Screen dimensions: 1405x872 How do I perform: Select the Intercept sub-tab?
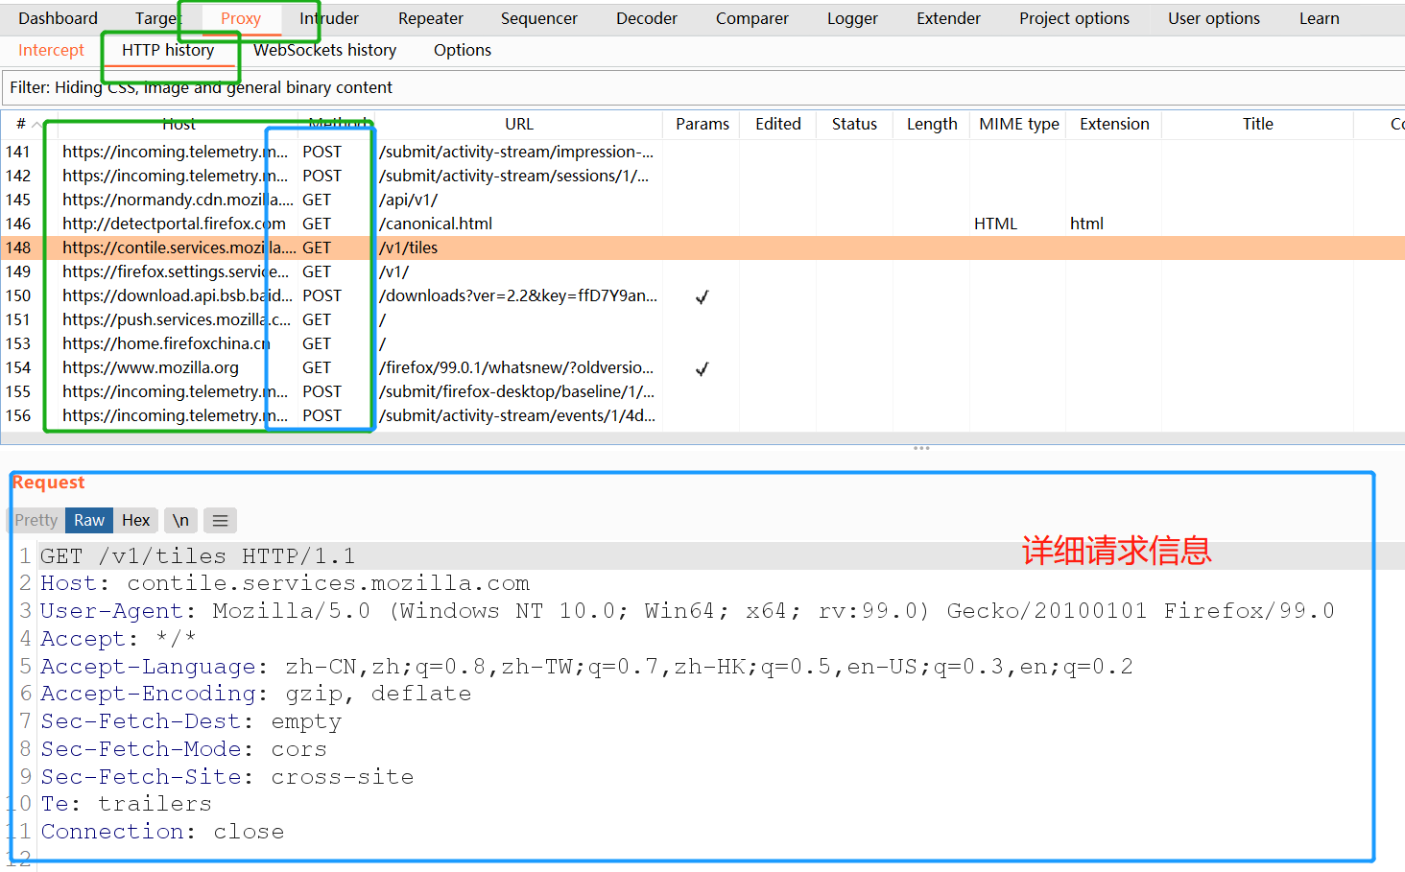coord(51,50)
